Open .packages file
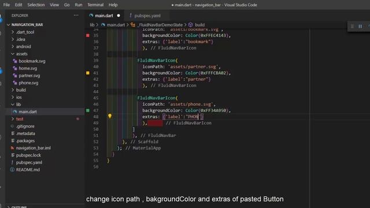Image resolution: width=370 pixels, height=208 pixels. [25, 141]
